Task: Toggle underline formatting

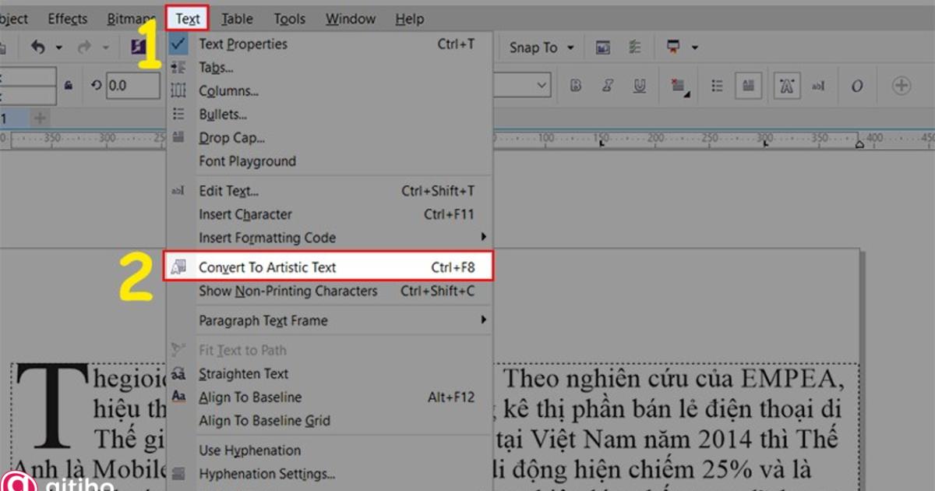Action: click(x=639, y=85)
